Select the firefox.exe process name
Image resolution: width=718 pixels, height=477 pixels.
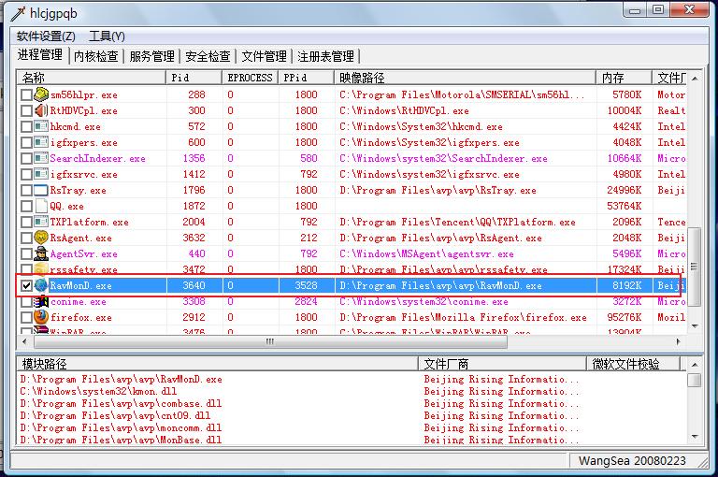(81, 318)
